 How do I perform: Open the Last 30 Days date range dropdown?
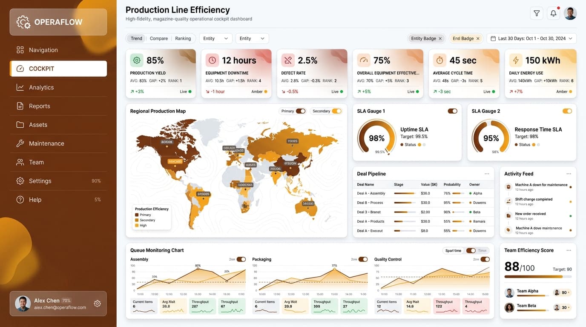[x=531, y=38]
